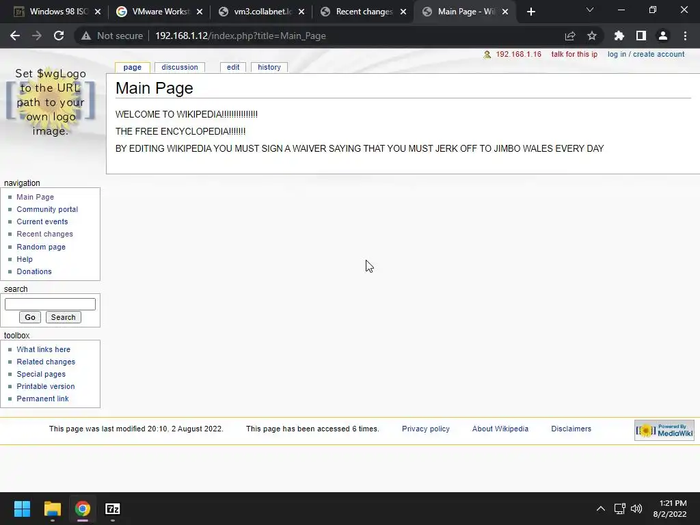Click the Chrome taskbar icon

click(x=83, y=509)
